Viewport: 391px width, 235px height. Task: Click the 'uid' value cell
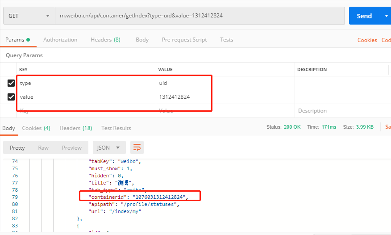pos(225,83)
